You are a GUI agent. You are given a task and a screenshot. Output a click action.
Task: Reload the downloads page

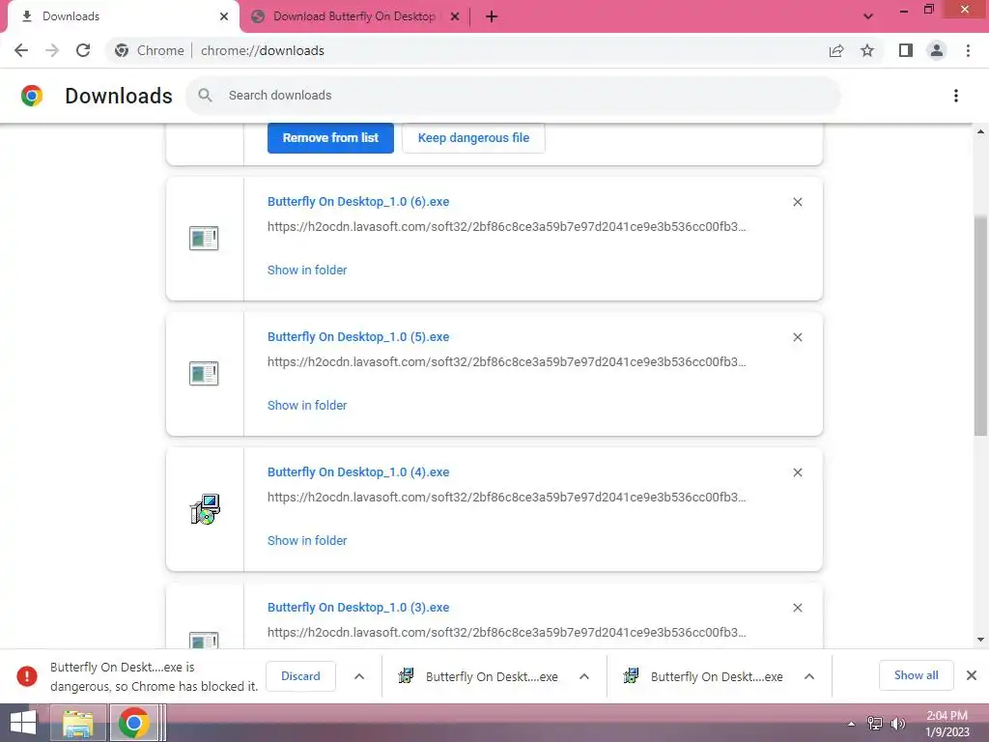[x=83, y=50]
